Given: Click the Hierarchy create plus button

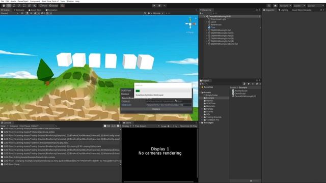Looking at the screenshot, I should [x=201, y=13].
